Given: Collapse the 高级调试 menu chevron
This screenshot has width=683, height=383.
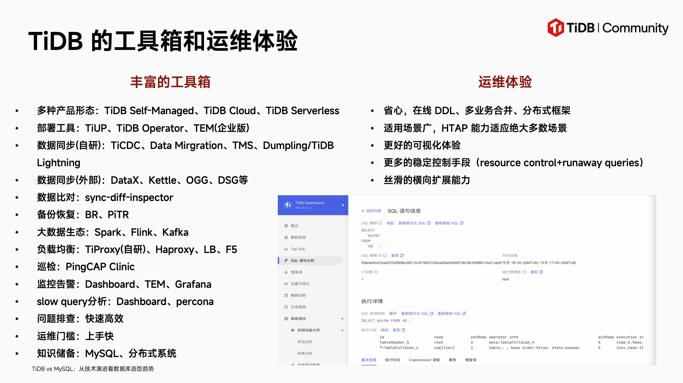Looking at the screenshot, I should pyautogui.click(x=342, y=319).
